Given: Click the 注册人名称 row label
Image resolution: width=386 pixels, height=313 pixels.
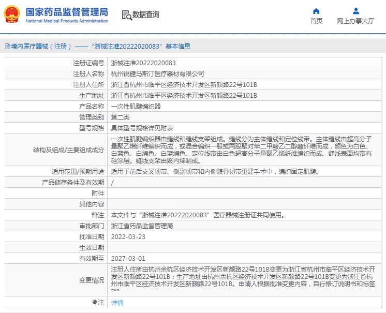Looking at the screenshot, I should click(x=88, y=74).
